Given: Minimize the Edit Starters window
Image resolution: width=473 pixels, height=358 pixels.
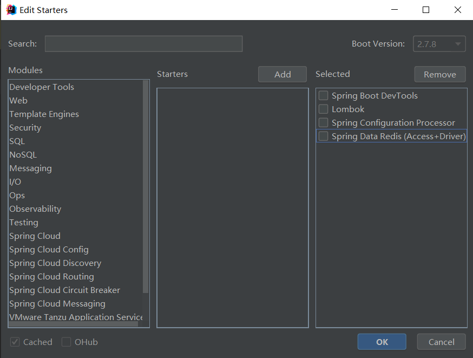Looking at the screenshot, I should [x=395, y=10].
